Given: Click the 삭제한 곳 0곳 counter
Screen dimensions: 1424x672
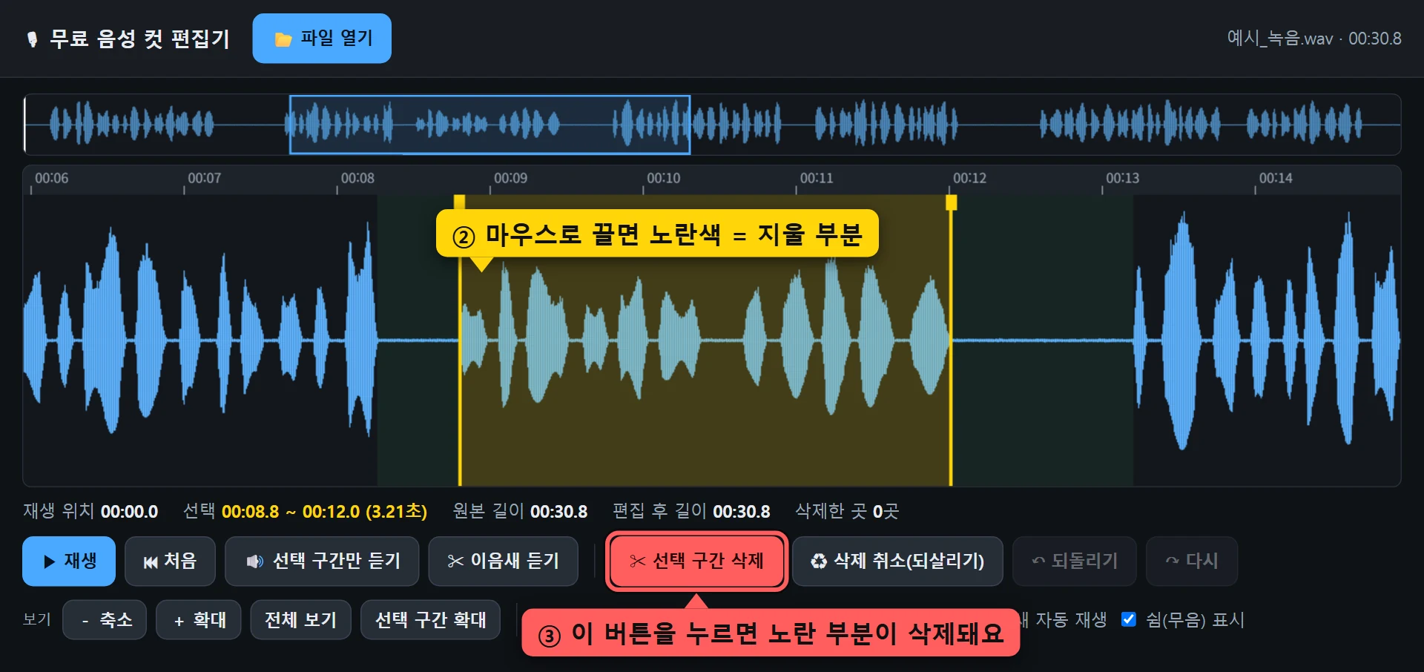Looking at the screenshot, I should point(847,511).
